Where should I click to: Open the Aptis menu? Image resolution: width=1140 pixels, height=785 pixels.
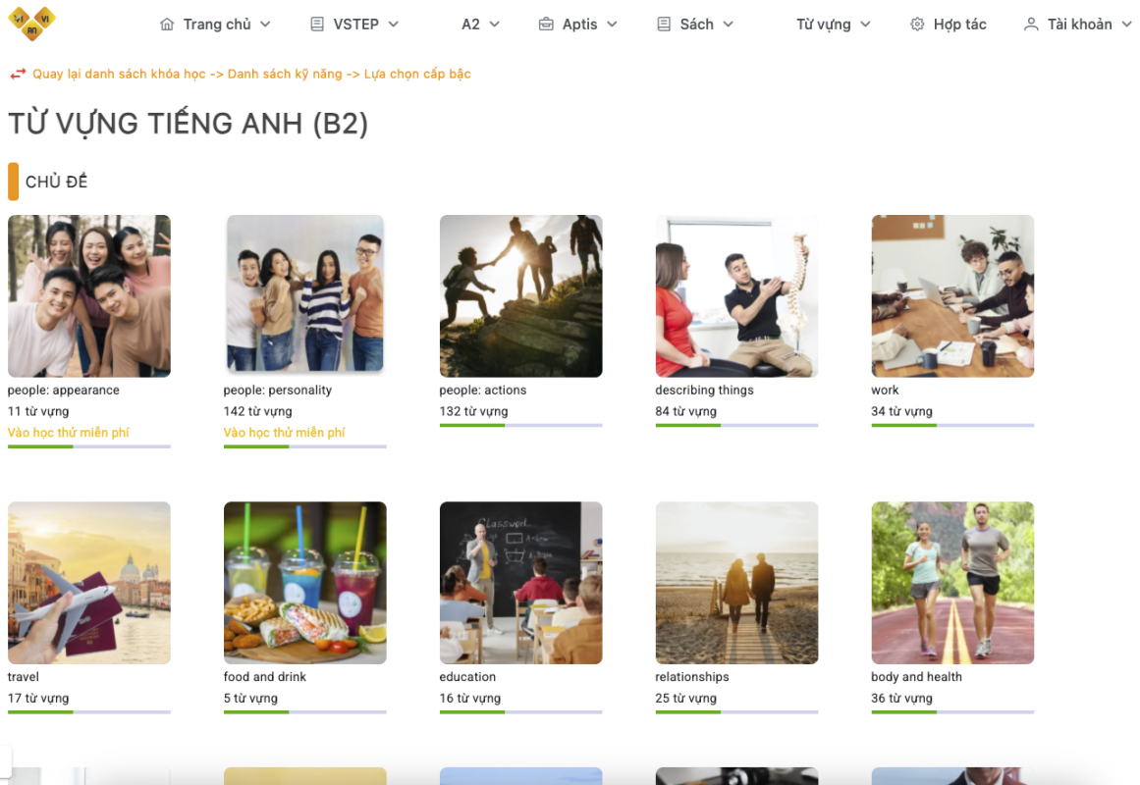578,24
